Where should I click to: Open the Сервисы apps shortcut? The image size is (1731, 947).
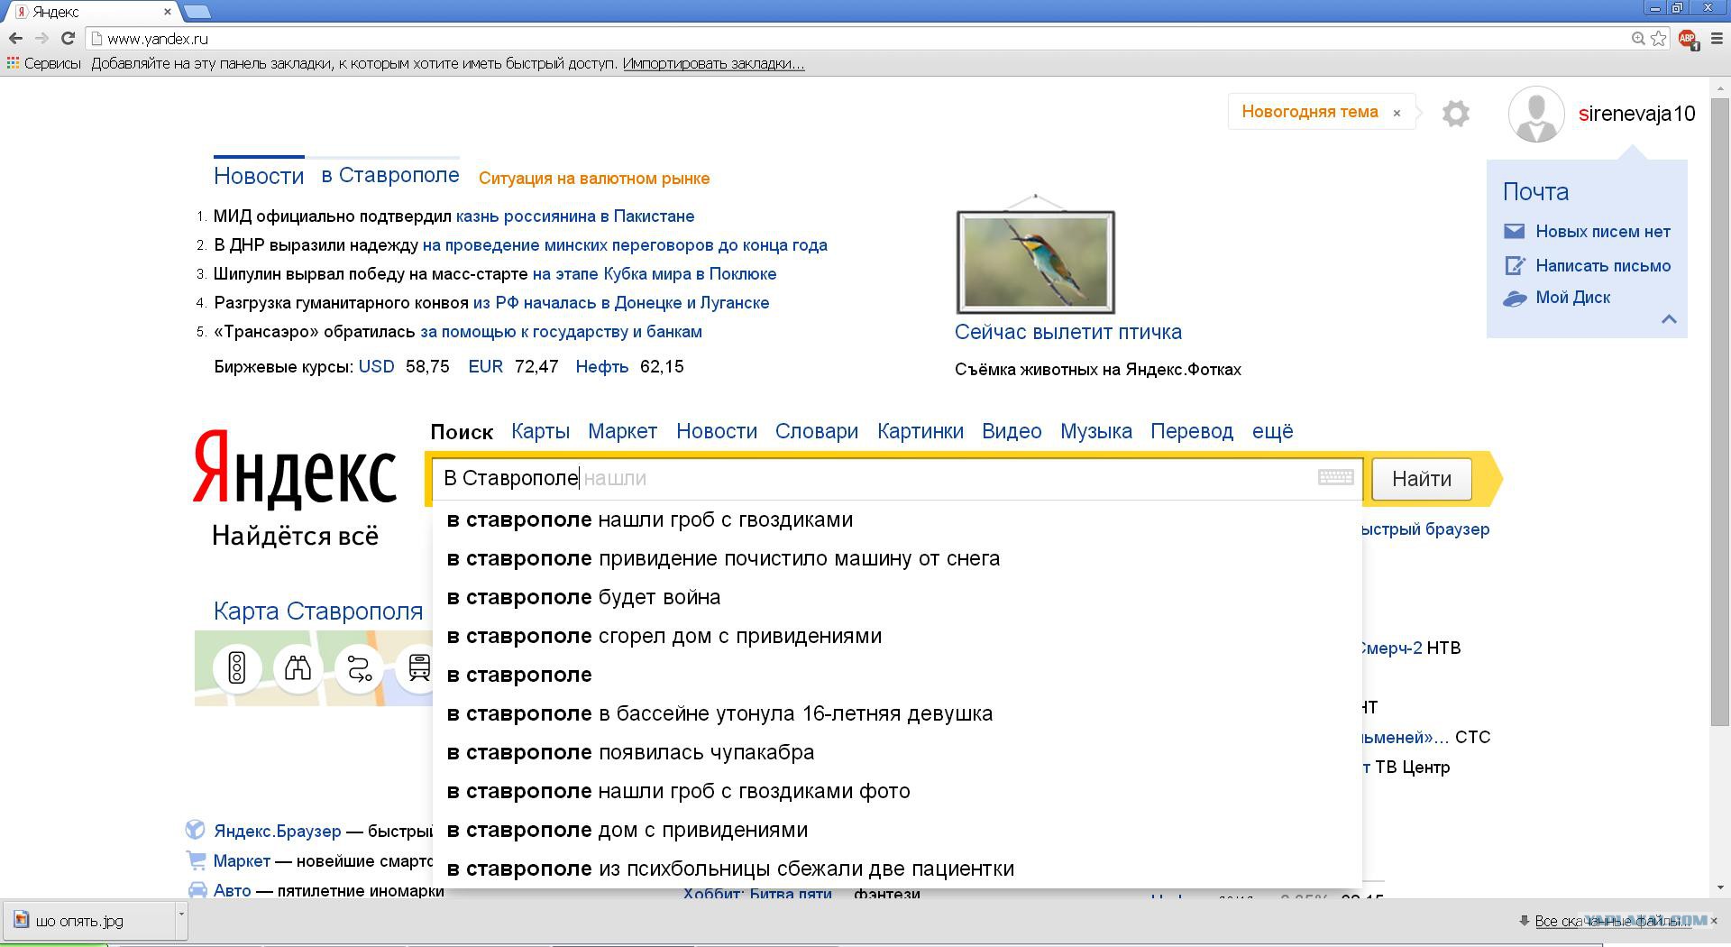point(43,63)
